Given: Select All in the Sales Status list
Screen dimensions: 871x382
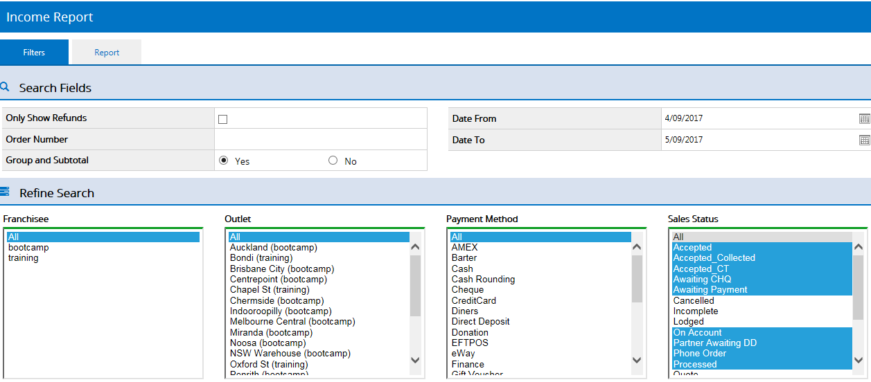Looking at the screenshot, I should (x=762, y=237).
